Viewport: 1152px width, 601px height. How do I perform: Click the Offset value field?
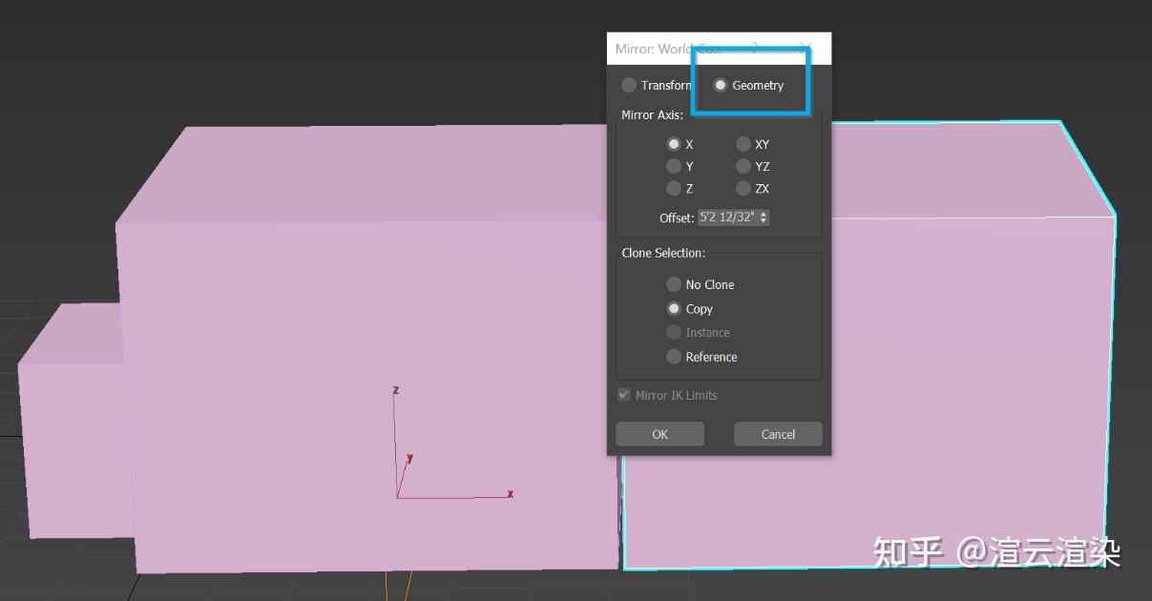(727, 218)
